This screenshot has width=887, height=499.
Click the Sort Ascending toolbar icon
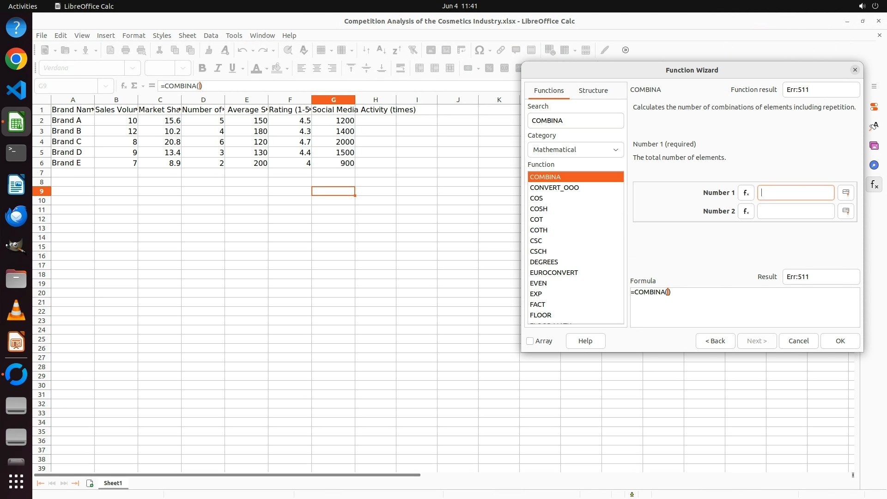click(x=381, y=50)
